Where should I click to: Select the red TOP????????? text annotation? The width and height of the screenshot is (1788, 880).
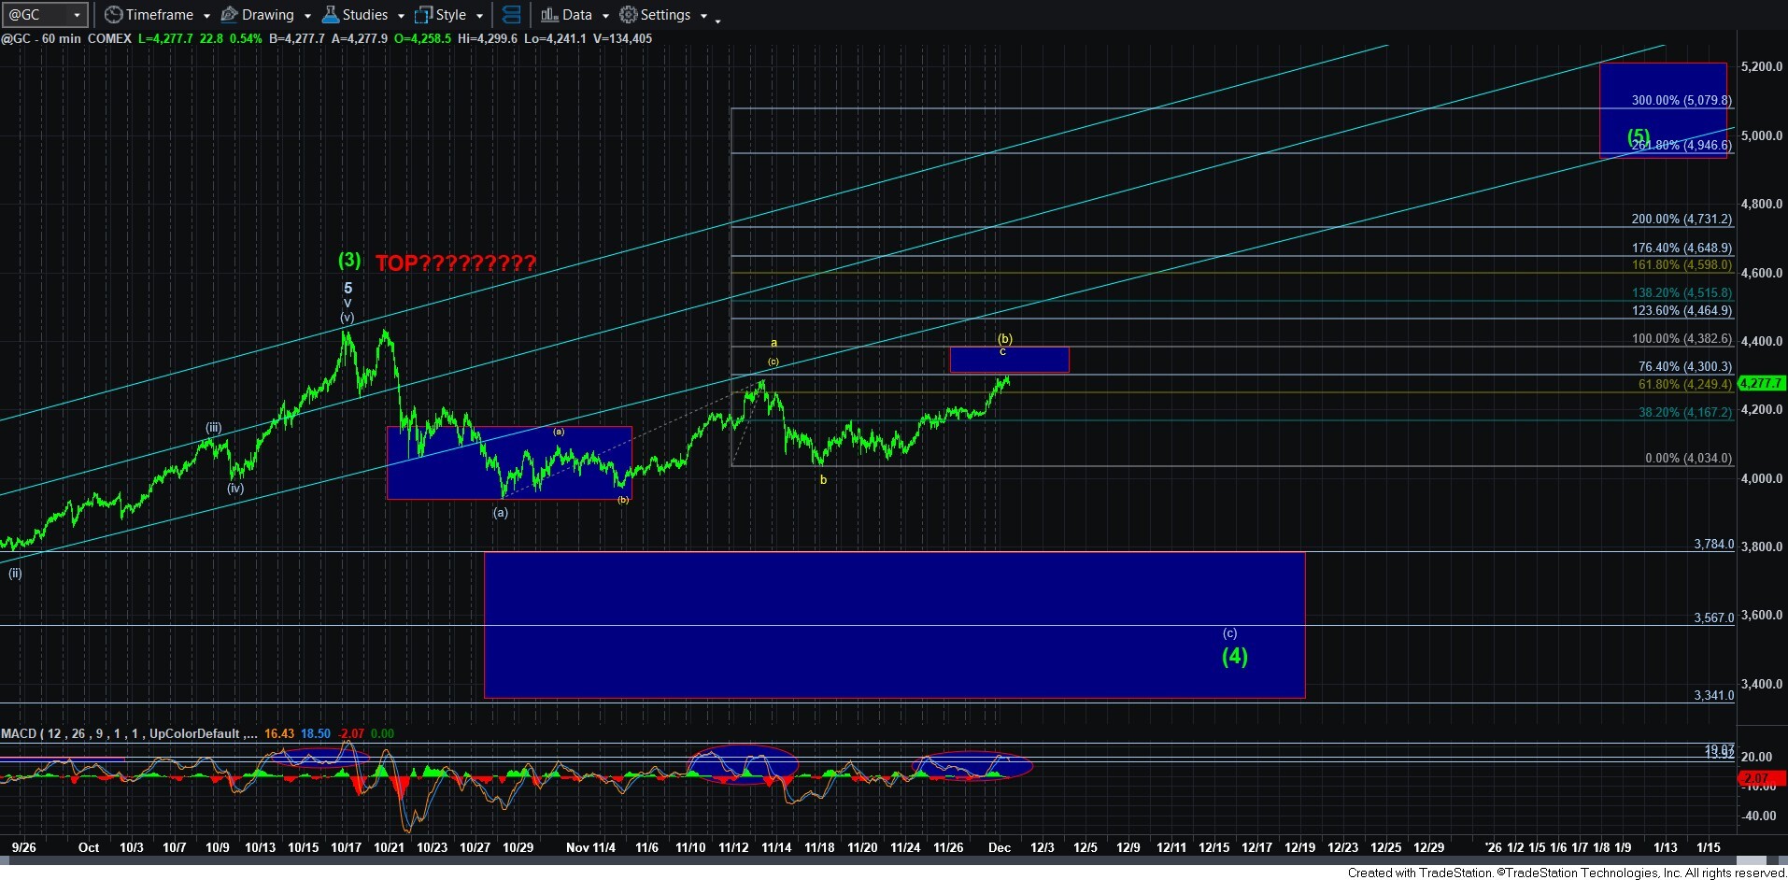(455, 263)
